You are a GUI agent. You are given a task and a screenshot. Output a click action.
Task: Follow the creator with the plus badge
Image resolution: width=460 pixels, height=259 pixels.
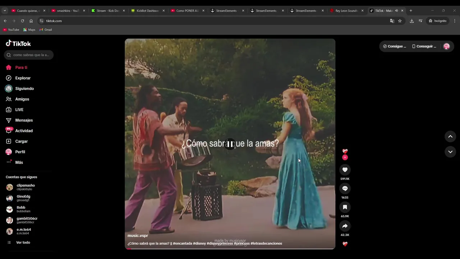(345, 158)
